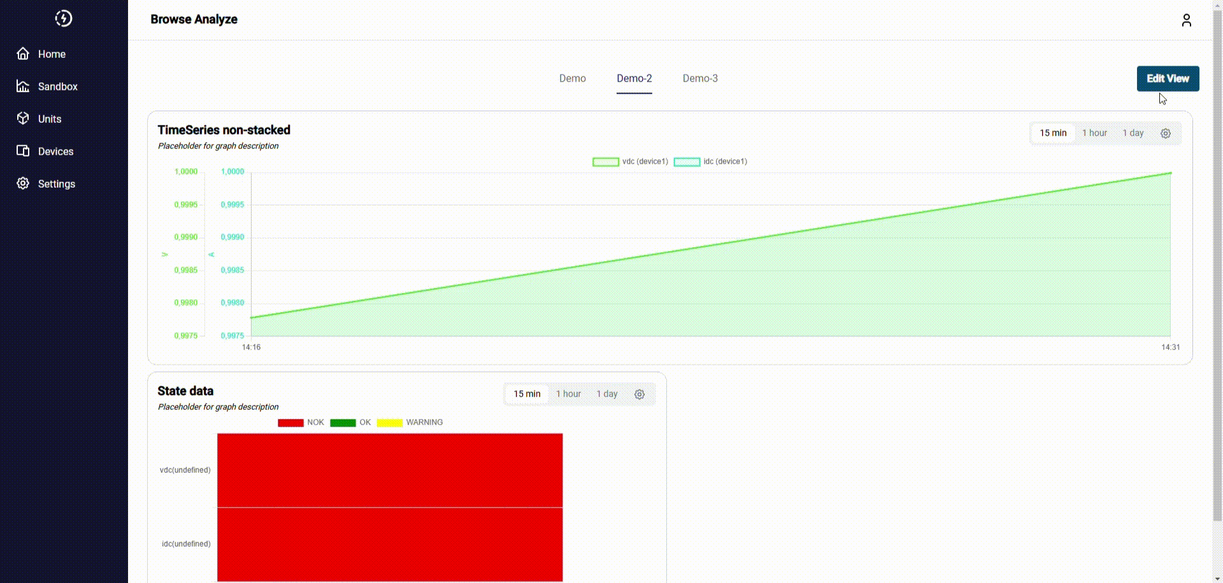Open the Devices icon in sidebar
The width and height of the screenshot is (1223, 583).
click(x=23, y=151)
